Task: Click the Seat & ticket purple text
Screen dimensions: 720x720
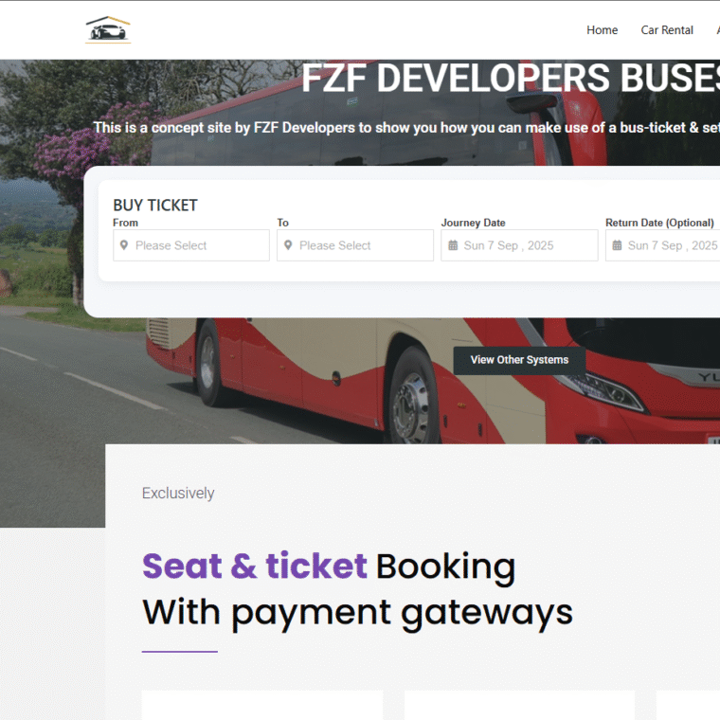Action: (x=255, y=567)
